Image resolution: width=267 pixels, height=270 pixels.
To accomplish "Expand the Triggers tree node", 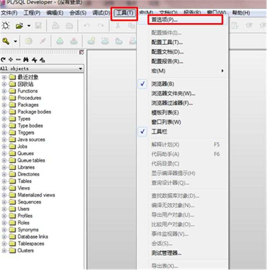I will [4, 132].
